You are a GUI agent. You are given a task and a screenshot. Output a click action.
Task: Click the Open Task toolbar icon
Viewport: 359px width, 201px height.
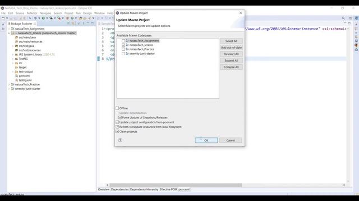(x=85, y=18)
